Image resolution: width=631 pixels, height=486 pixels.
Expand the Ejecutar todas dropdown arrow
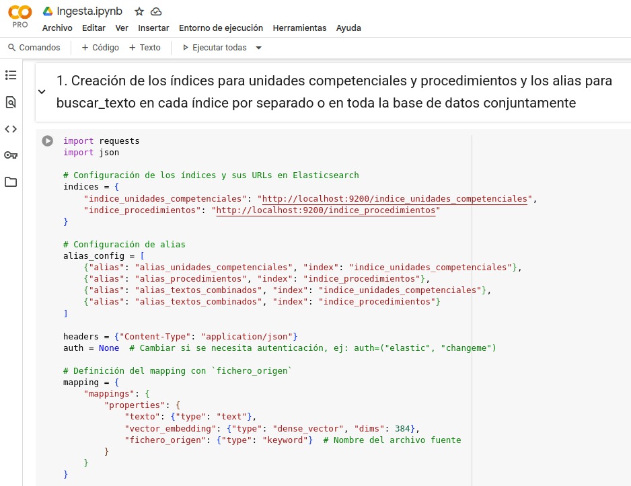[x=259, y=48]
